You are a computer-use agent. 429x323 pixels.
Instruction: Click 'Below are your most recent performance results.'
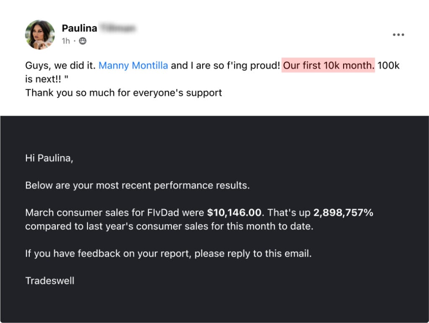tap(137, 186)
